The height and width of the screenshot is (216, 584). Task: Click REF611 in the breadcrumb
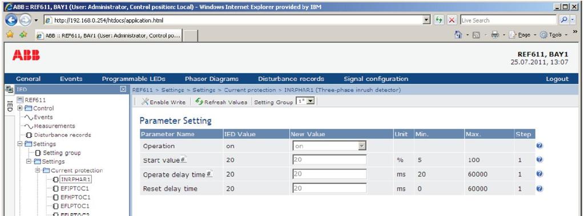click(142, 90)
